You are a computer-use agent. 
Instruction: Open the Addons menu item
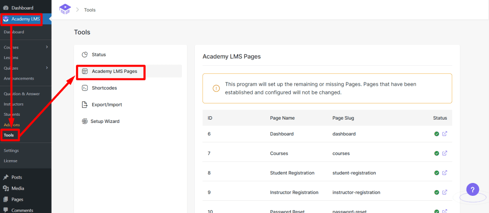[x=12, y=125]
